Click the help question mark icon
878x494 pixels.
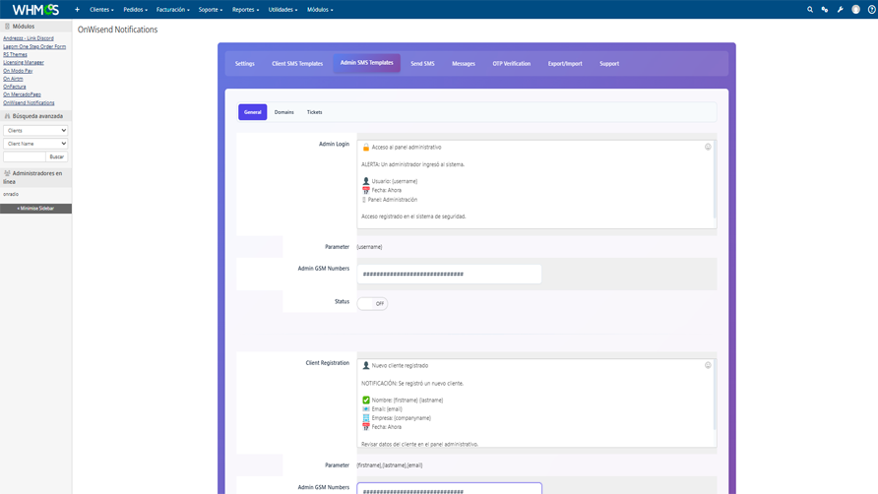tap(871, 10)
